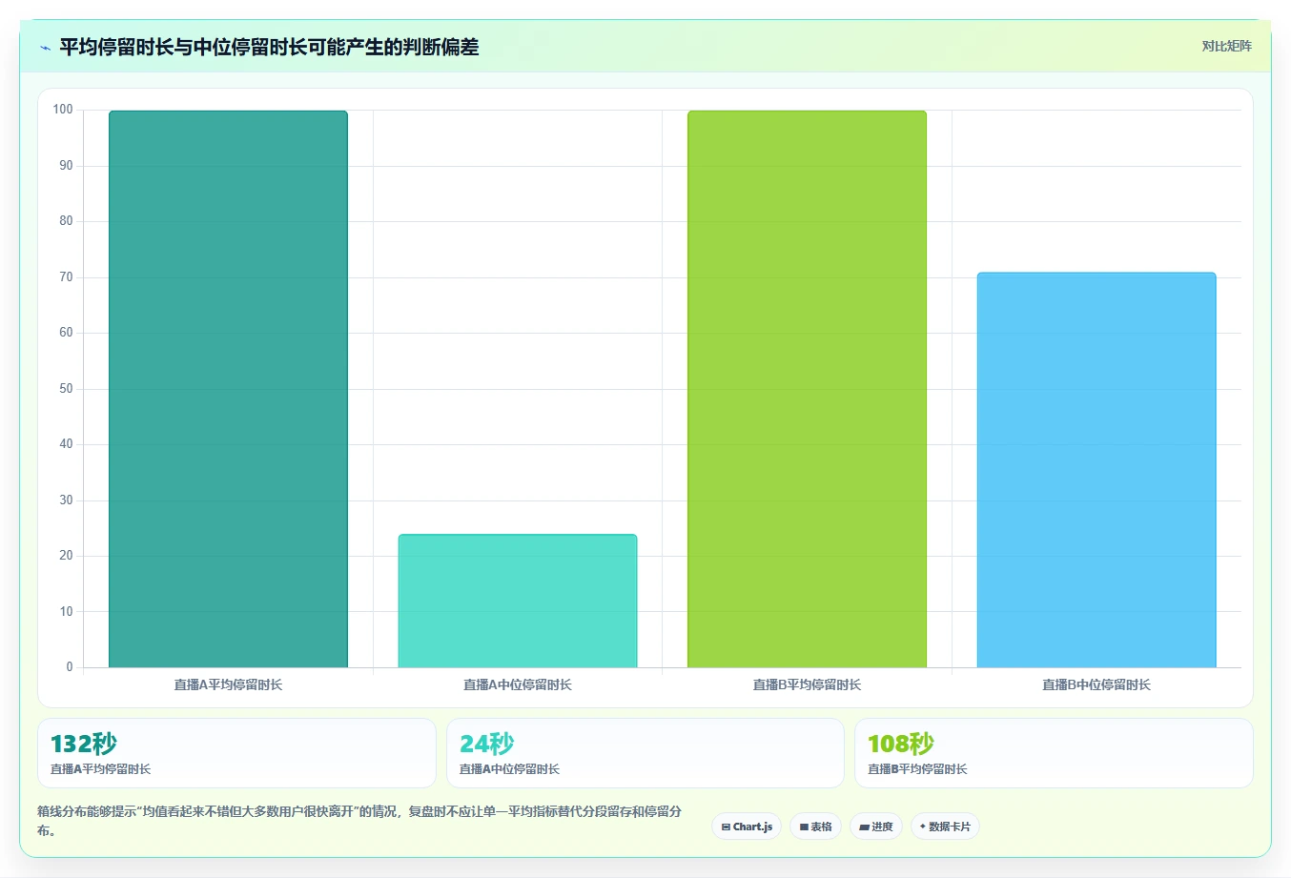Click the dark teal 直播A平均停留时长 bar

(x=228, y=389)
